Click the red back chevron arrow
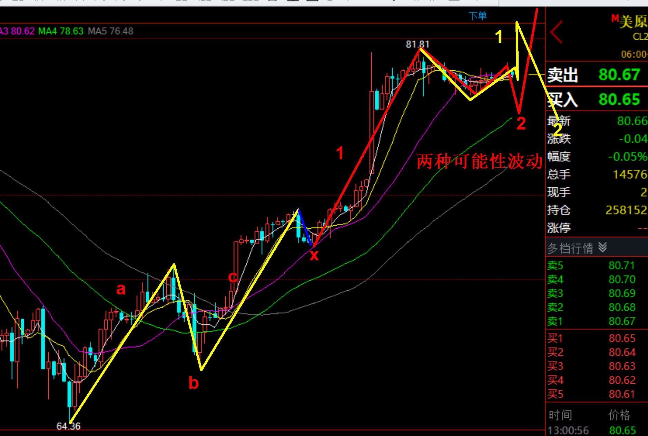 (x=557, y=32)
